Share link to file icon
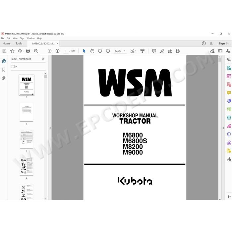This screenshot has height=232, width=232. click(212, 51)
